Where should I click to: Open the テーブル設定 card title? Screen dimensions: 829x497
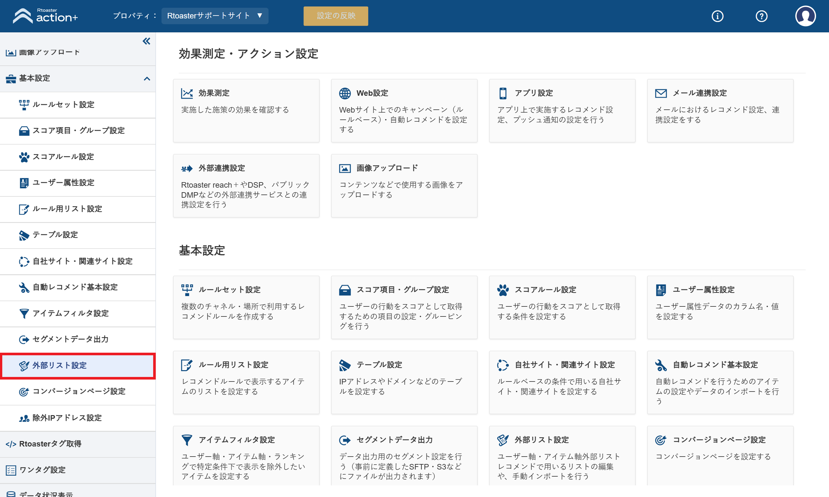coord(379,365)
